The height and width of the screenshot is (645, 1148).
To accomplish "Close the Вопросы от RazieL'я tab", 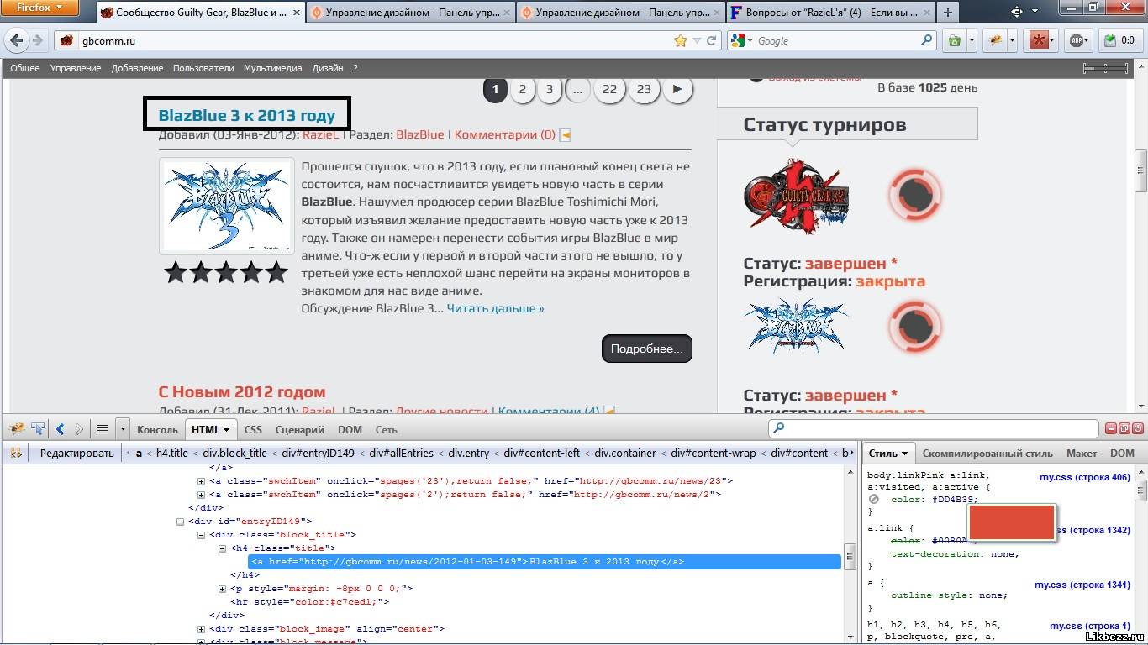I will point(925,13).
